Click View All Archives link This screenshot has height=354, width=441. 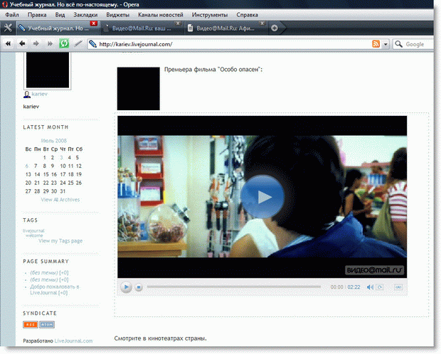pyautogui.click(x=60, y=200)
